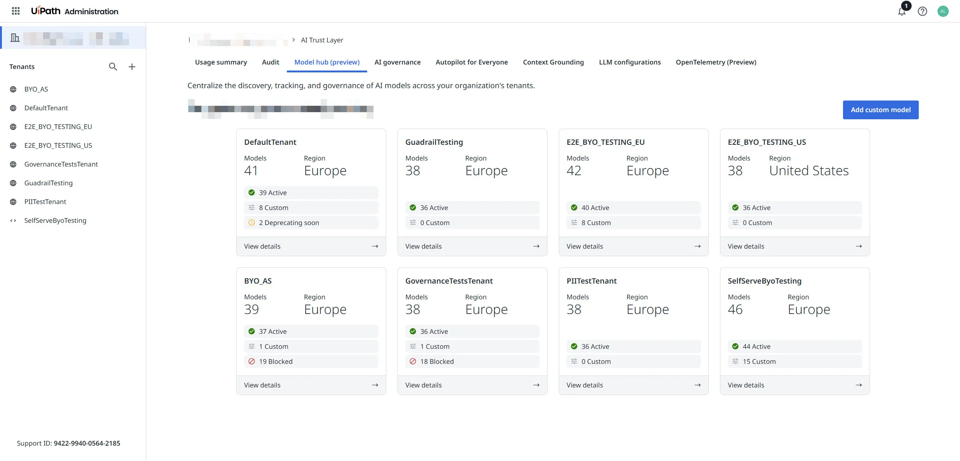
Task: Click the 44 Active row on SelfServeByoTesting card
Action: pos(795,346)
